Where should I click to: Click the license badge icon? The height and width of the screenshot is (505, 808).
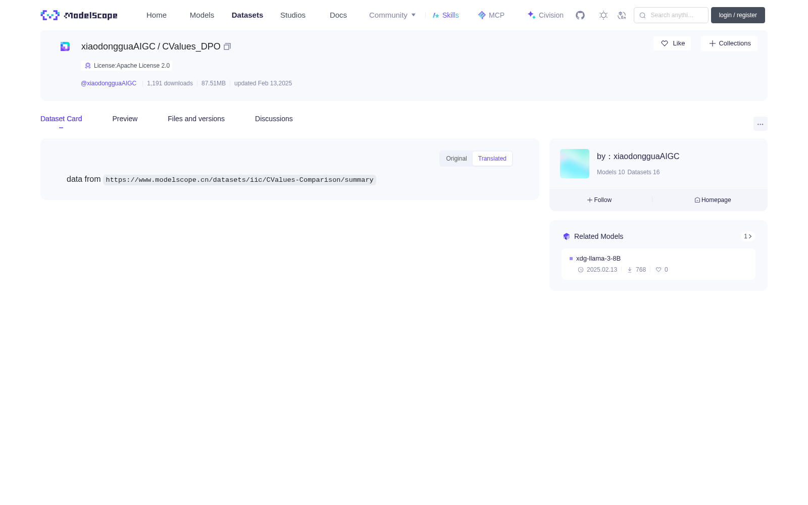(x=88, y=66)
